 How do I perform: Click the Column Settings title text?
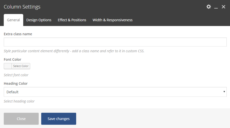click(22, 7)
